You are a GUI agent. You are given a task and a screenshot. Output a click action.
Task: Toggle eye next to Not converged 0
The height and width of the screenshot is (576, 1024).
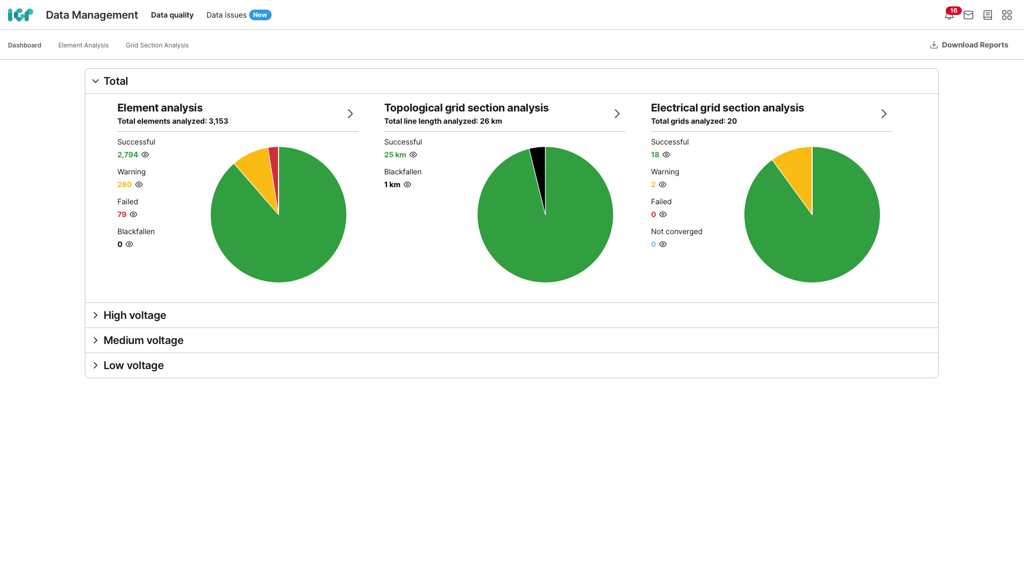[x=663, y=244]
